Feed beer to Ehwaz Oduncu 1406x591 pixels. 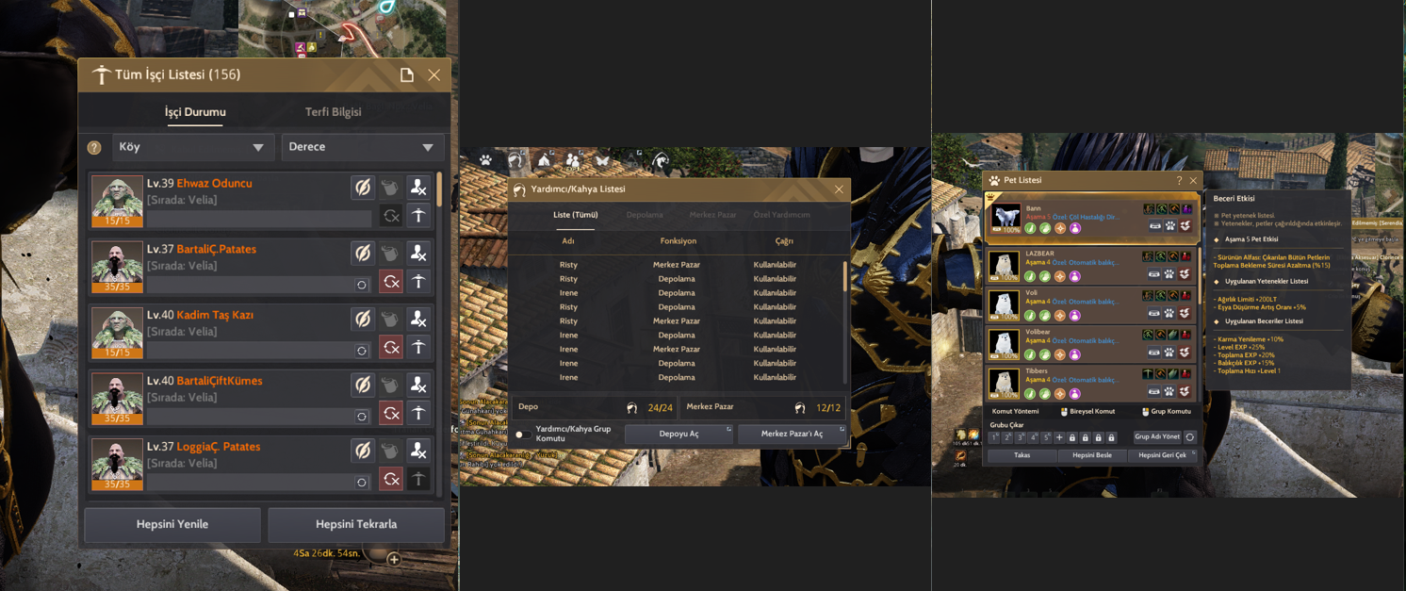(x=391, y=187)
